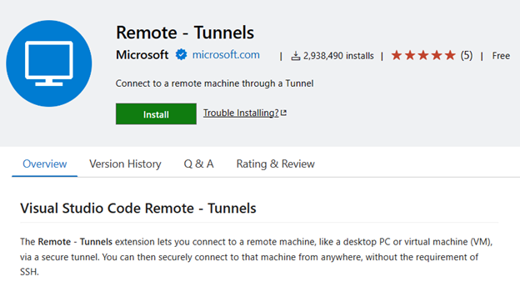
Task: Click the (5) review count
Action: 467,55
